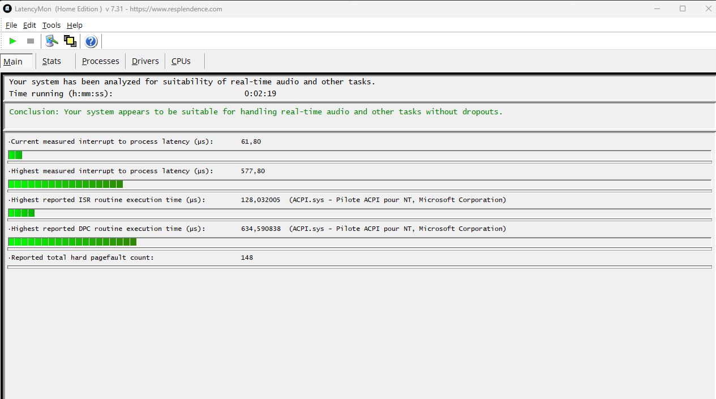
Task: Click the hard pagefault count bar
Action: [359, 267]
